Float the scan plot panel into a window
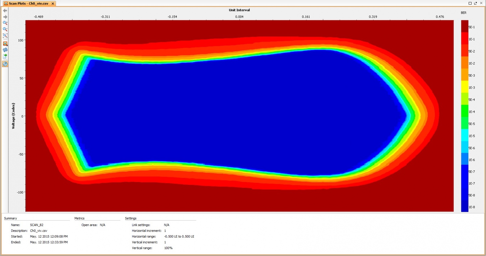The image size is (486, 256). (475, 3)
